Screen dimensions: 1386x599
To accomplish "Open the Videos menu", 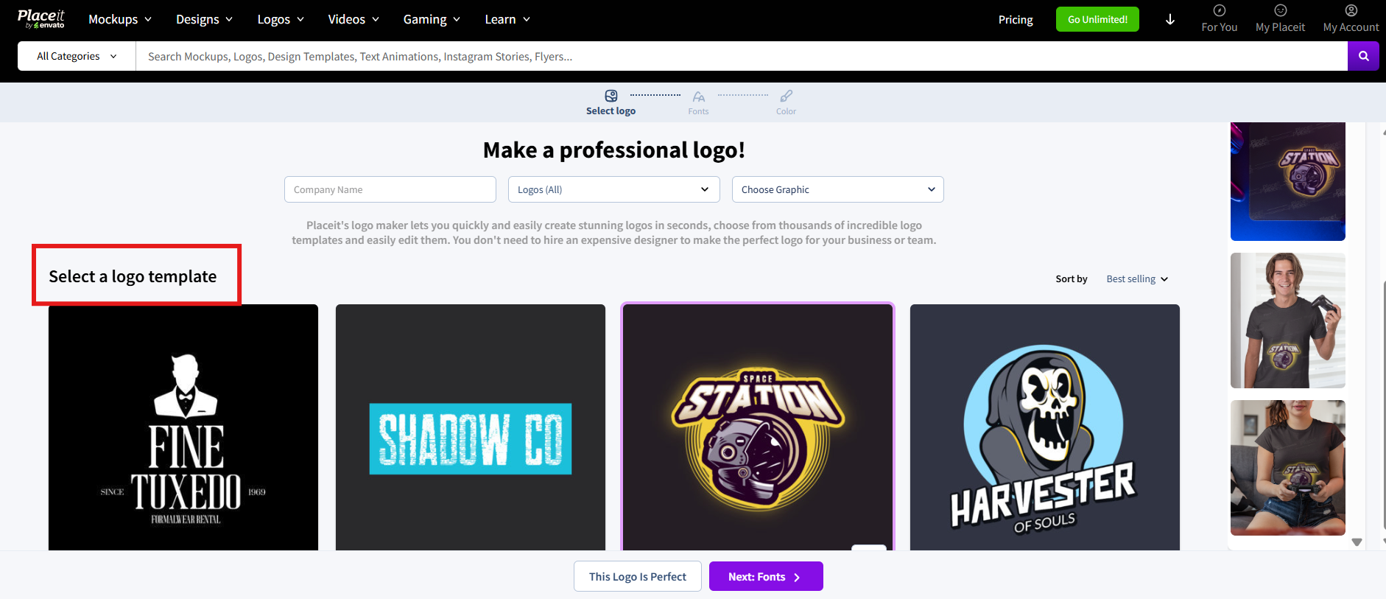I will [353, 19].
